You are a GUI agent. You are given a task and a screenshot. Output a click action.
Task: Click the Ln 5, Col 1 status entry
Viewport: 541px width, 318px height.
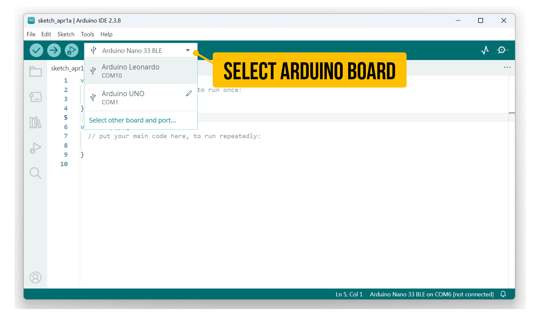tap(349, 294)
